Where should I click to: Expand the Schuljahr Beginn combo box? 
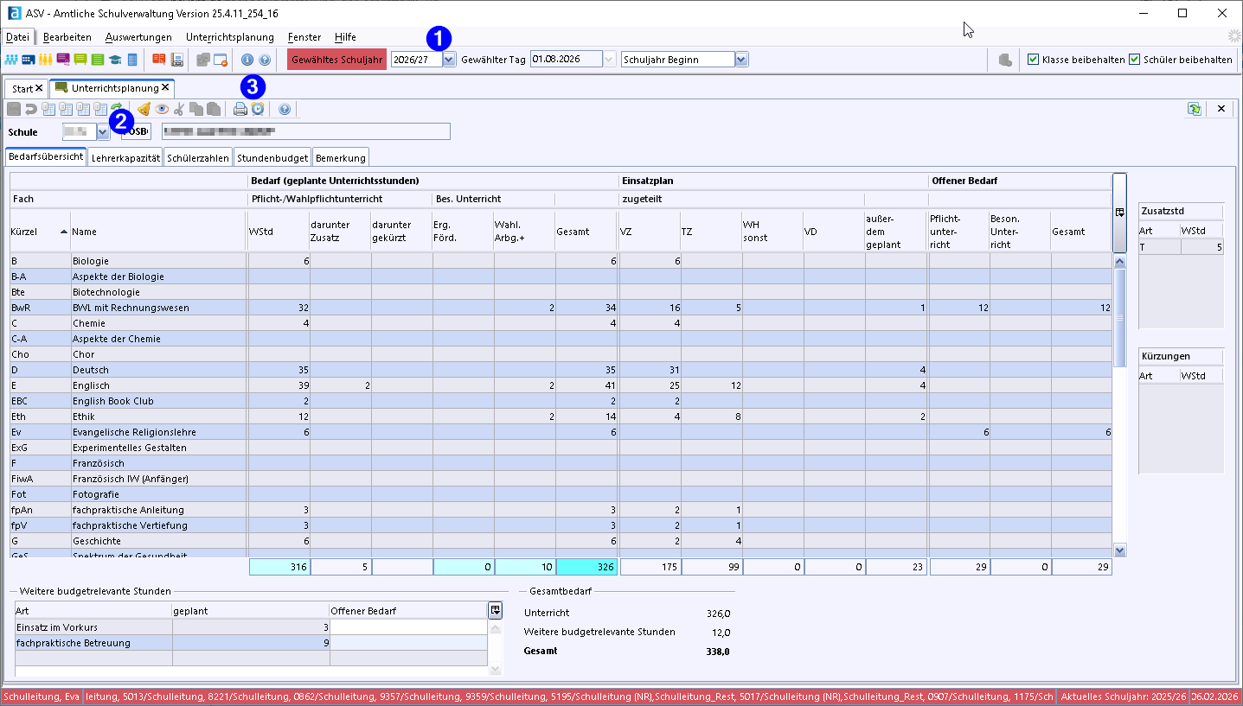(740, 60)
